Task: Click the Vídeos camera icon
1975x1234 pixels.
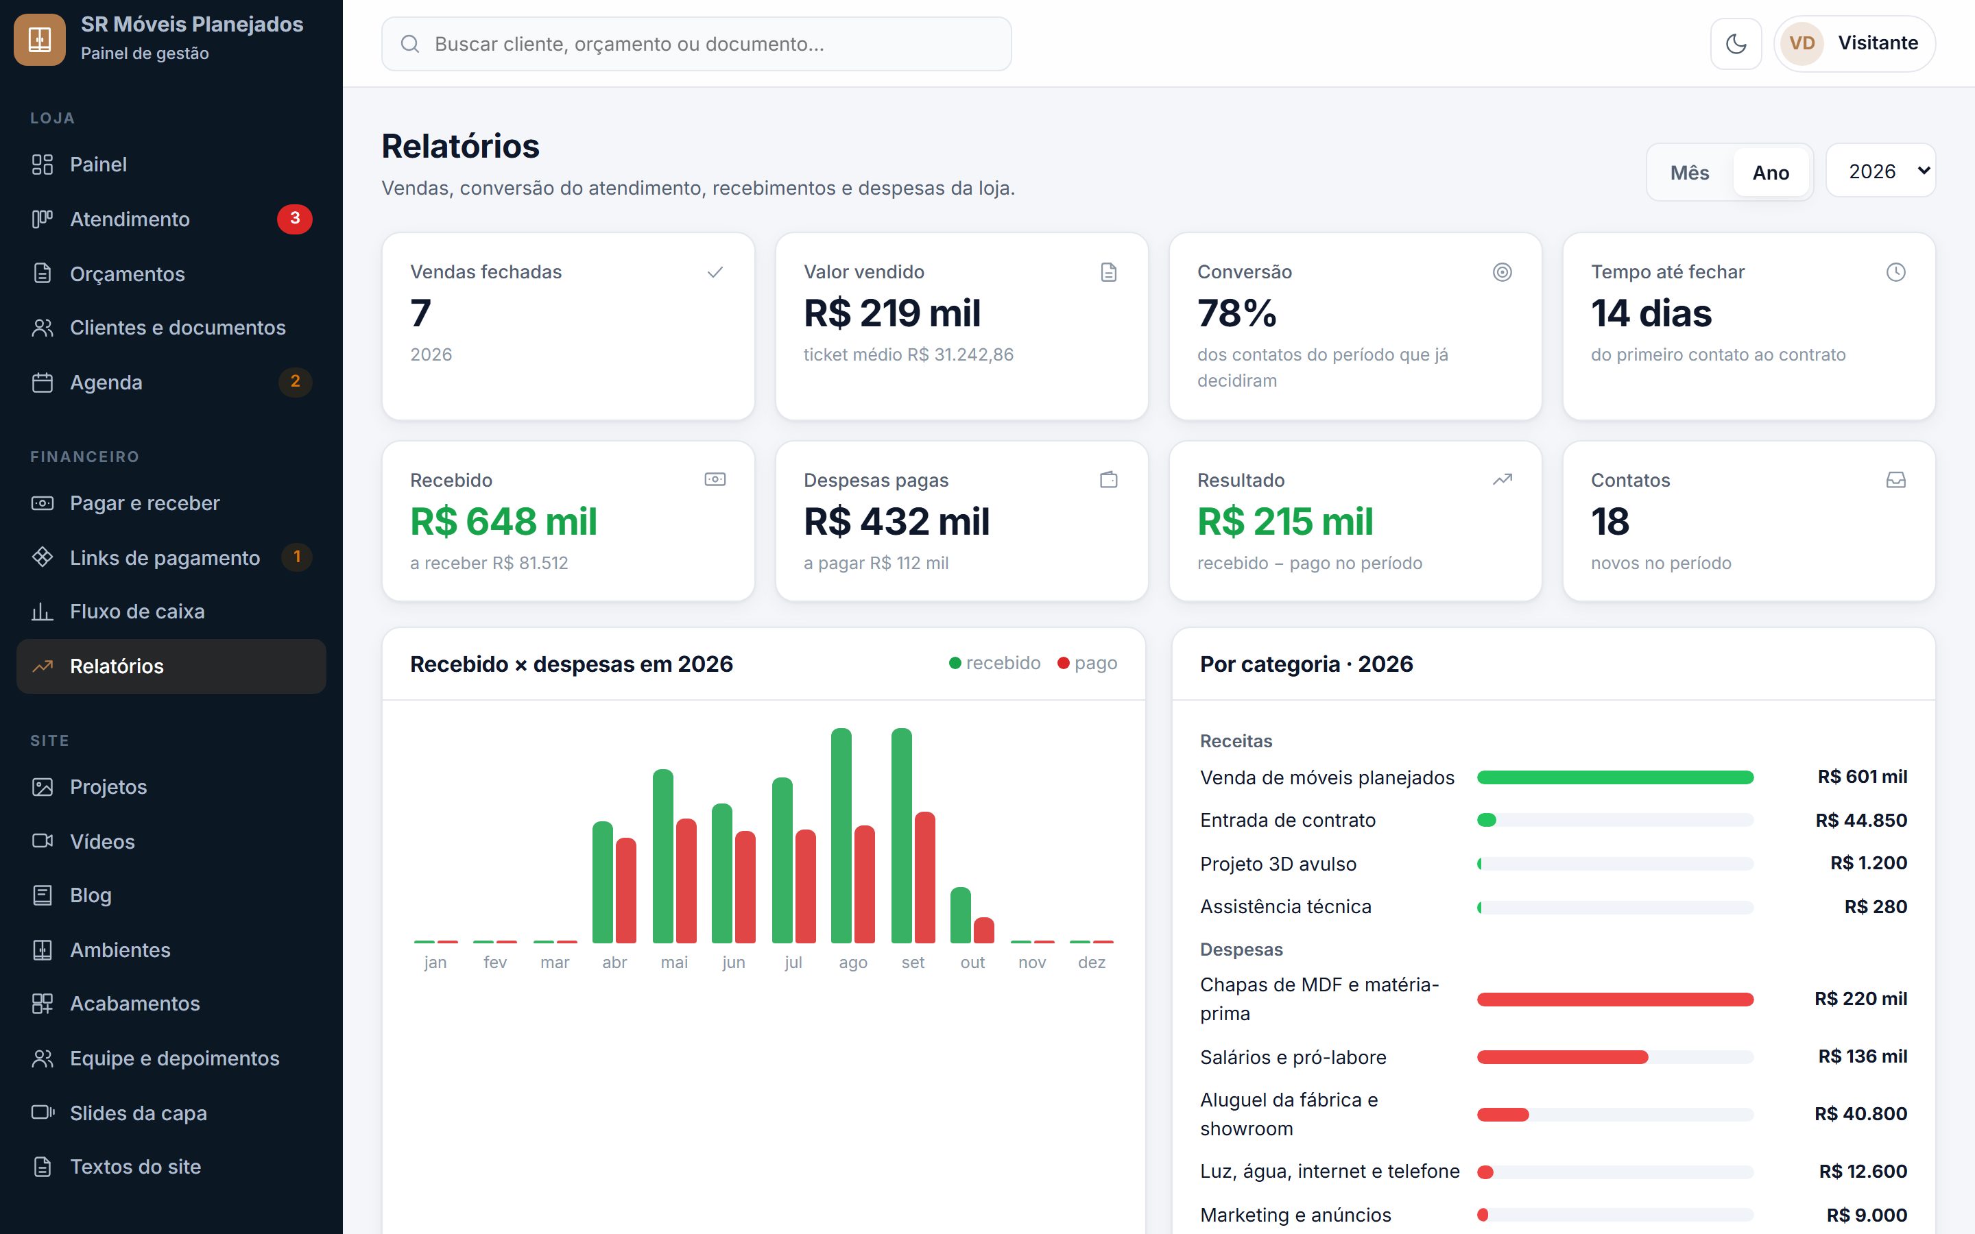Action: point(43,841)
